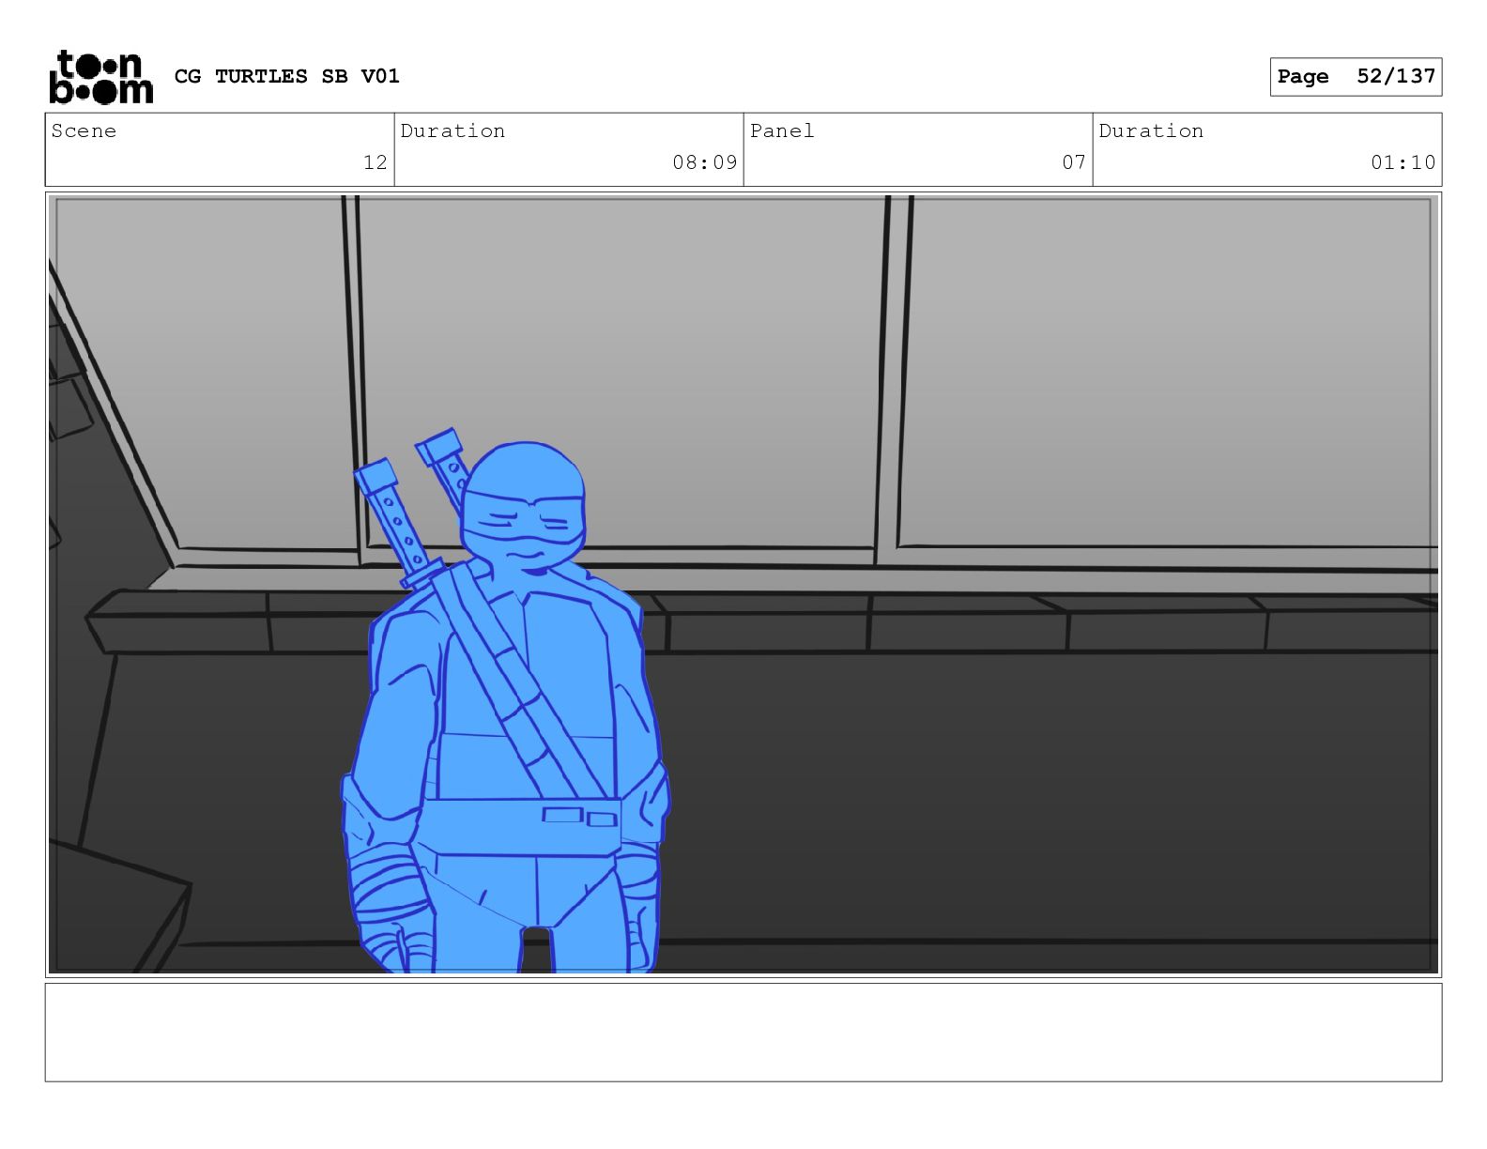Click the 'Scene' header label
1487x1149 pixels.
(x=84, y=130)
